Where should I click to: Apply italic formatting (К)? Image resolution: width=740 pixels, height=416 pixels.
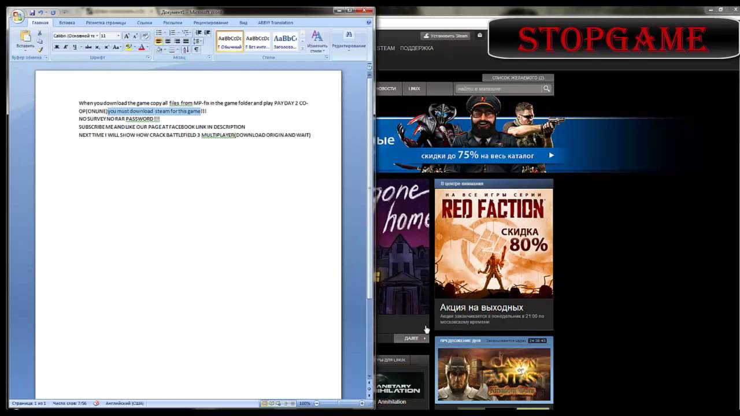65,47
